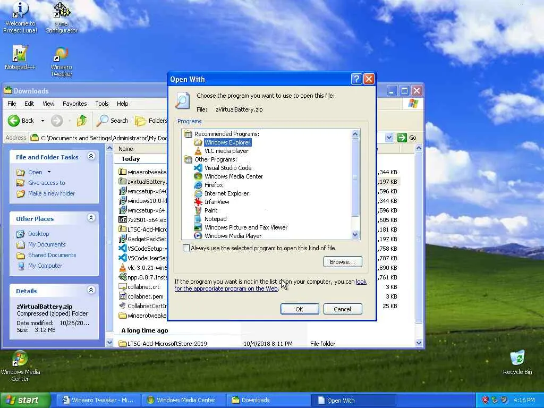This screenshot has height=408, width=544.
Task: Click Give access to task link
Action: point(47,183)
